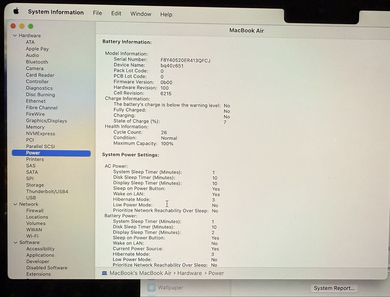Open the Edit menu
This screenshot has width=390, height=297.
116,14
